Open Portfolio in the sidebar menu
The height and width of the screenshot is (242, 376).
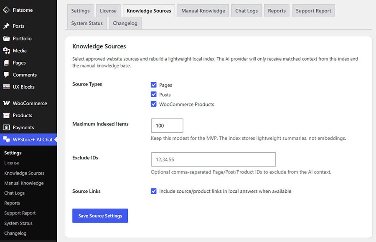tap(28, 38)
